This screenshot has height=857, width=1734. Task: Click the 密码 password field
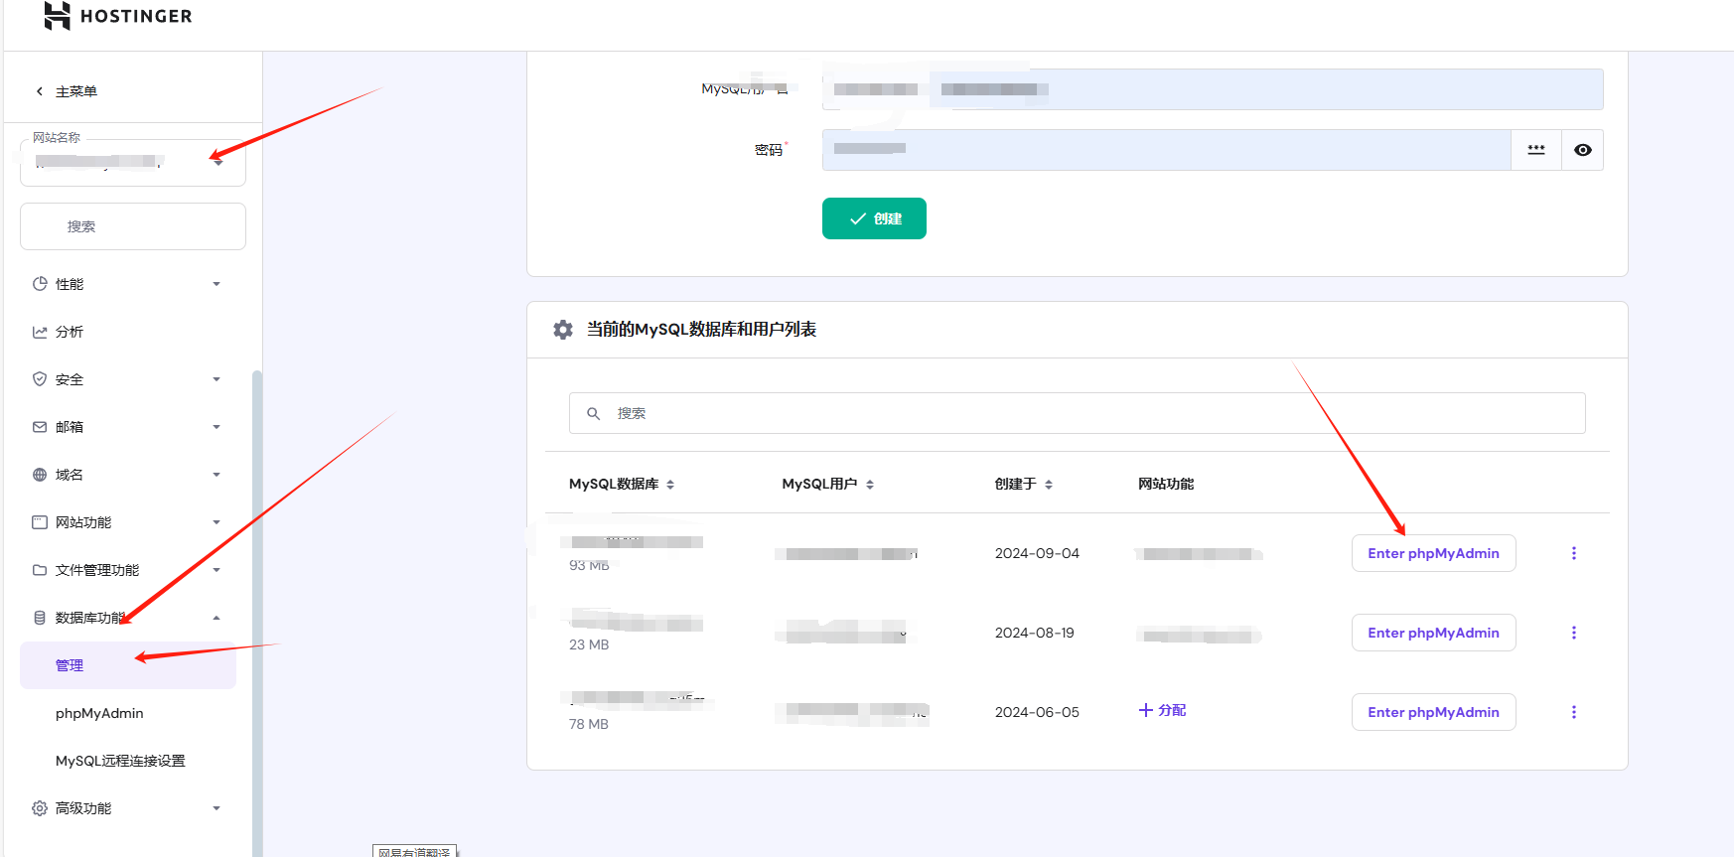coord(1167,150)
